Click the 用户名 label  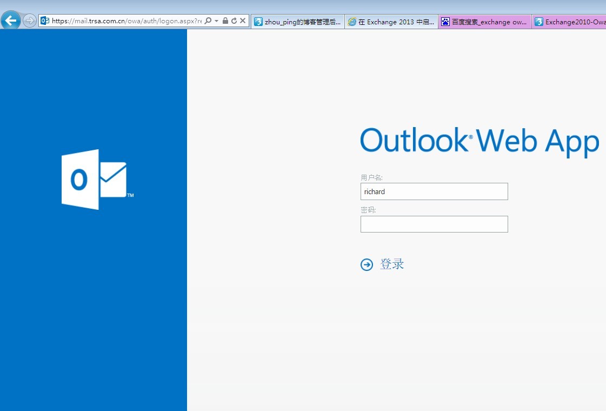click(x=371, y=177)
